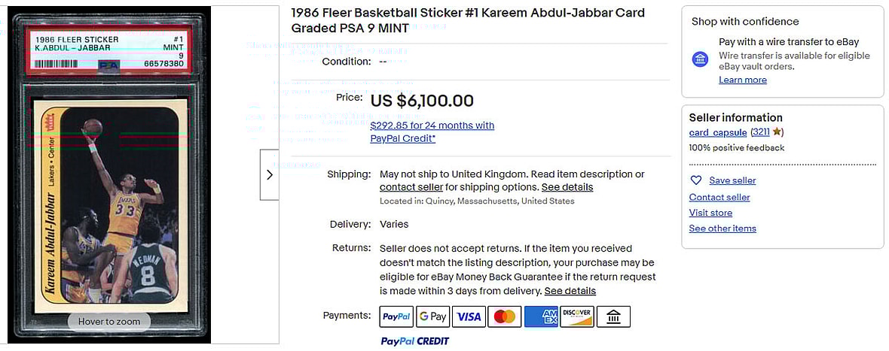Viewport: 889px width, 351px height.
Task: Click Learn more about wire transfer
Action: [x=743, y=80]
